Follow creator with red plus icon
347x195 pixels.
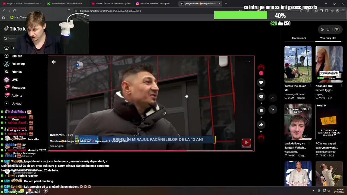click(261, 73)
